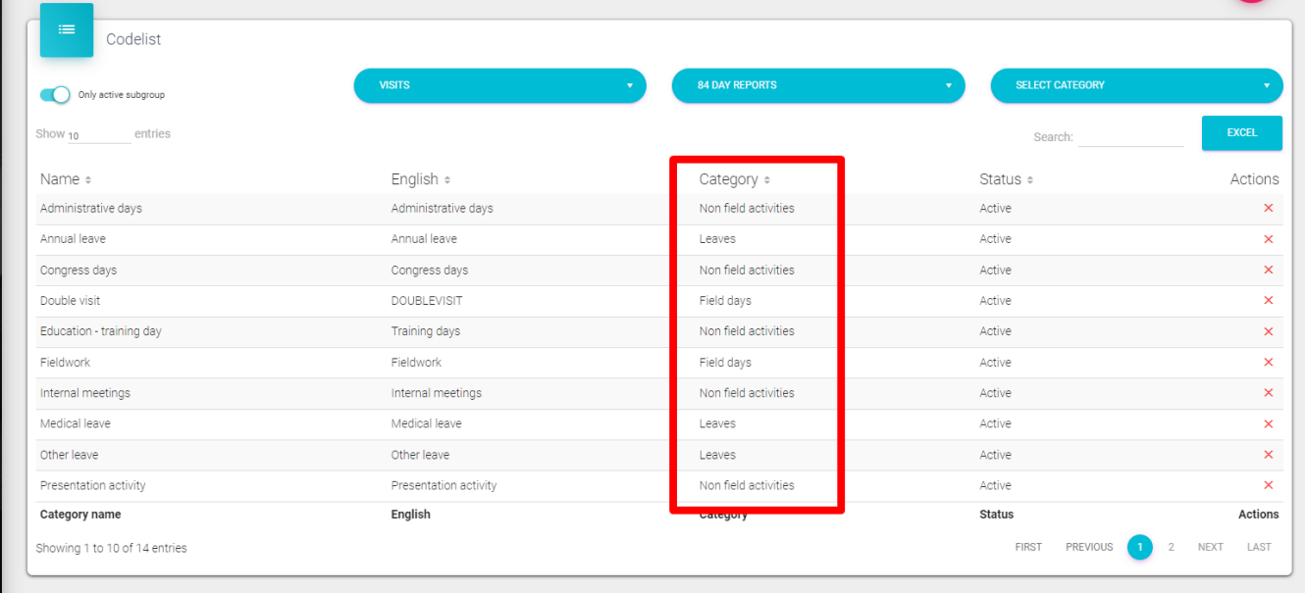This screenshot has height=593, width=1305.
Task: Click the Next pagination link
Action: coord(1210,547)
